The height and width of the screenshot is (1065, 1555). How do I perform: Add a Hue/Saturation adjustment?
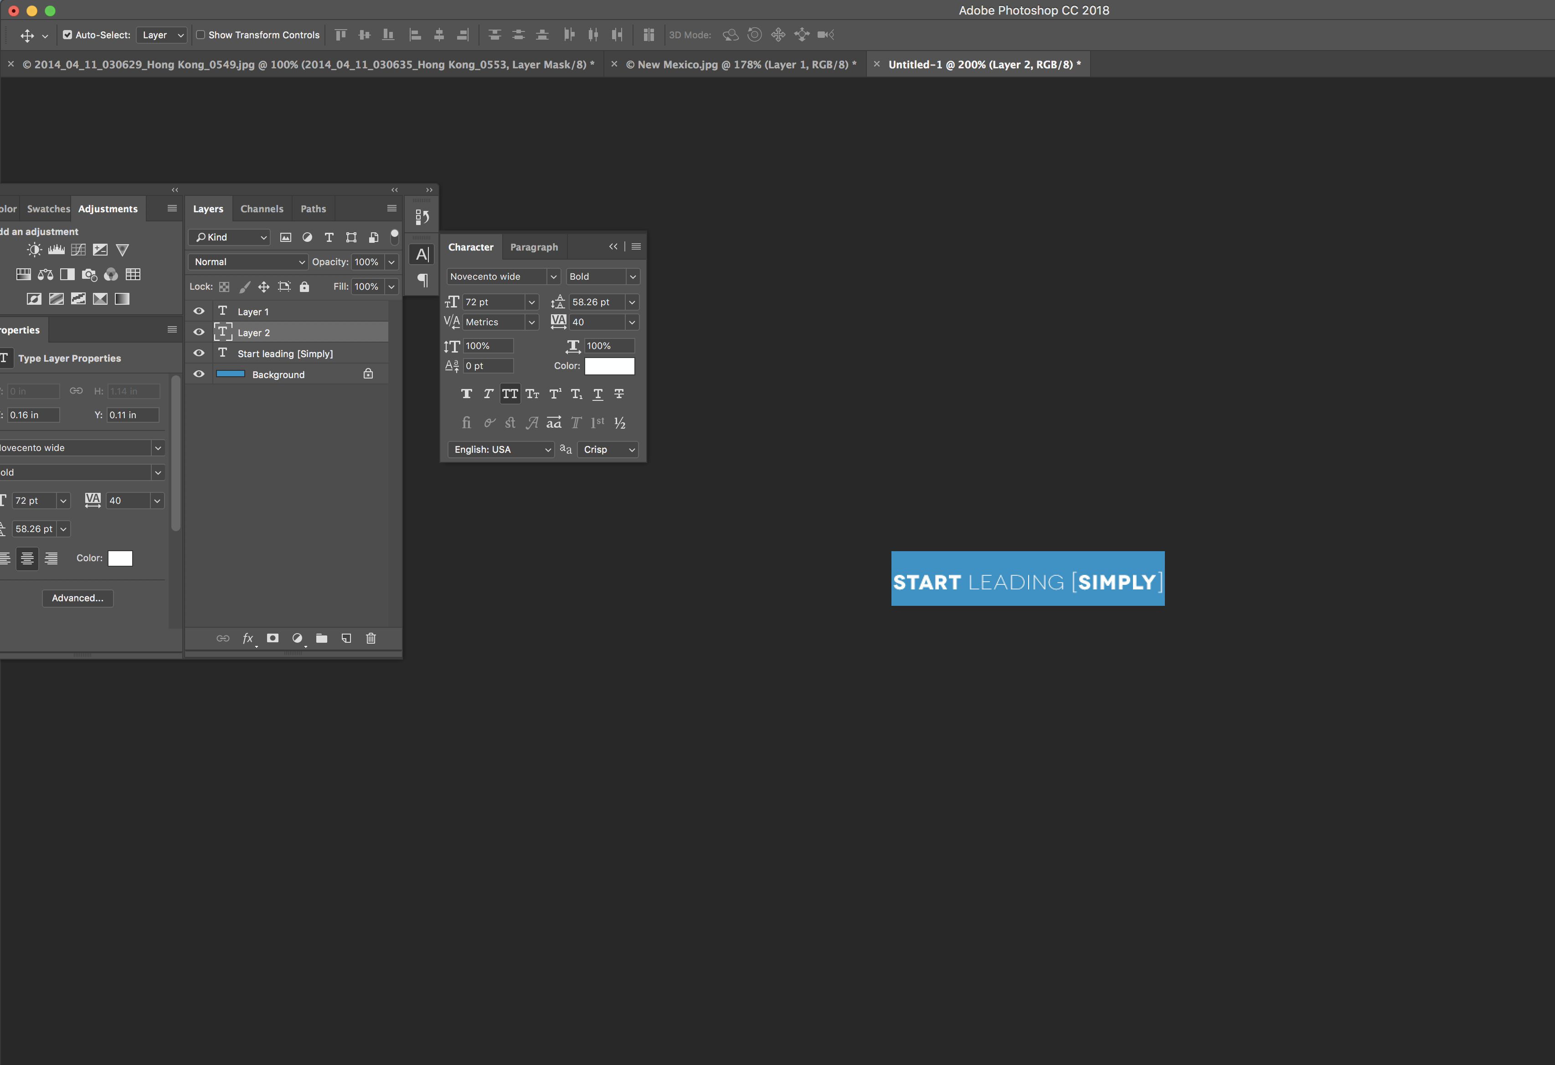tap(23, 274)
